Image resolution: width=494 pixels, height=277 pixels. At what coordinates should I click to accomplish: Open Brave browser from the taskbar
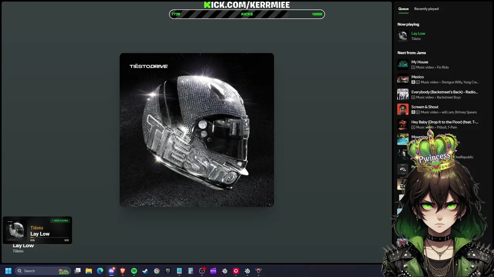123,271
